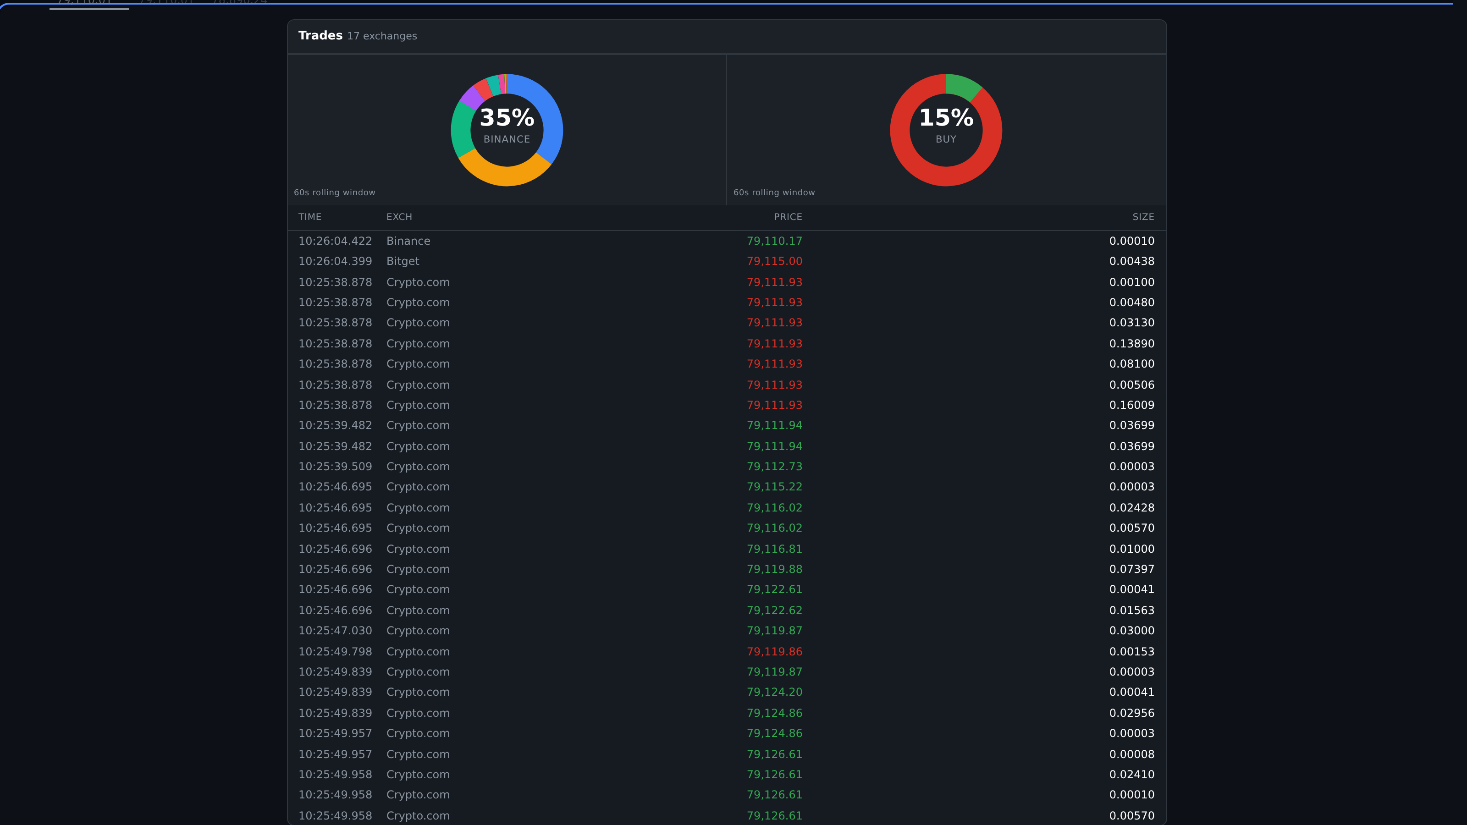This screenshot has width=1467, height=825.
Task: Click size value 0.02956
Action: click(x=1131, y=714)
